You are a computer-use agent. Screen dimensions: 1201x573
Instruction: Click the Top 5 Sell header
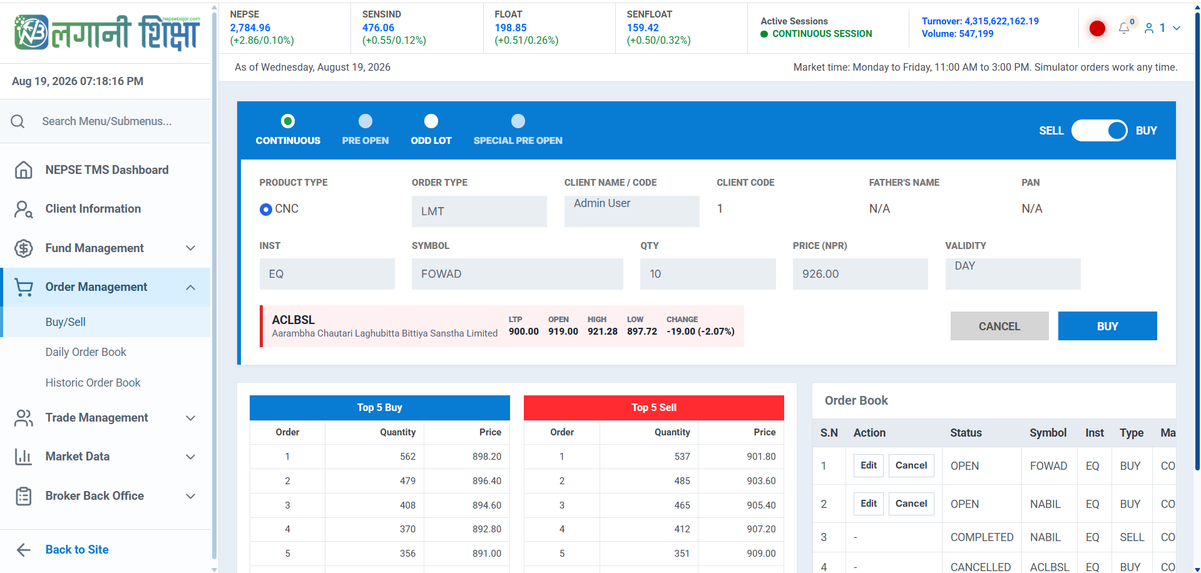pos(654,407)
